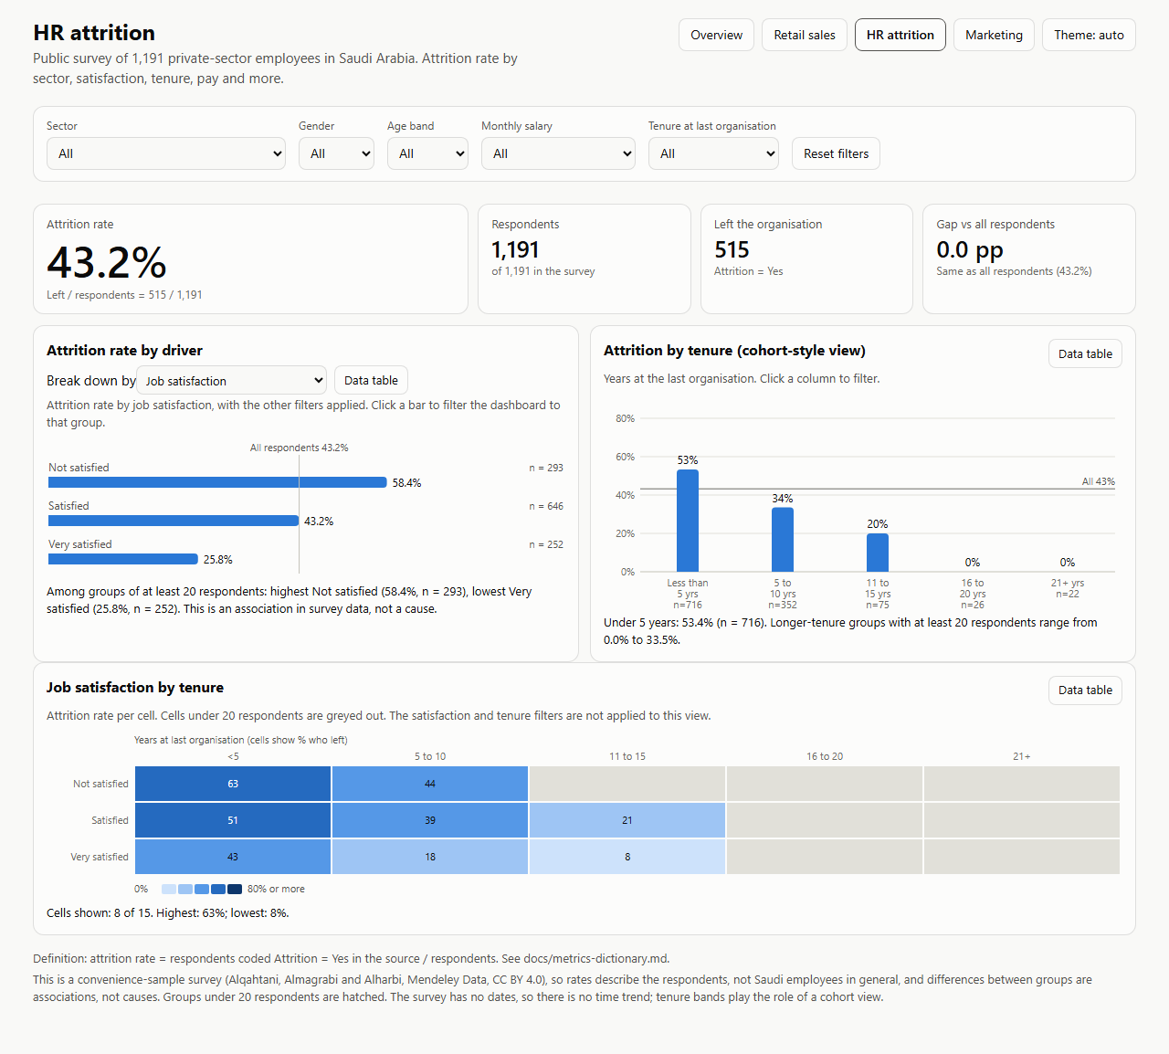Expand the Gender filter dropdown
Screen dimensions: 1169x1054
[336, 153]
